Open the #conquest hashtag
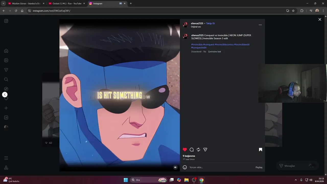 (209, 44)
